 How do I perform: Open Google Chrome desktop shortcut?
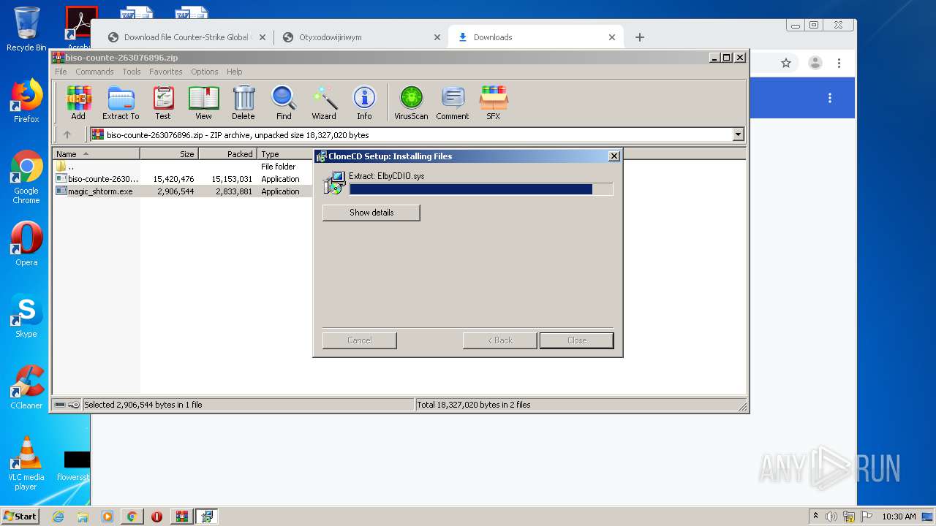[26, 177]
